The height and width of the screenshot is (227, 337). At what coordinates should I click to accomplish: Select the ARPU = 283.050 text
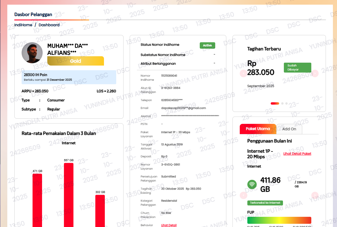click(35, 91)
